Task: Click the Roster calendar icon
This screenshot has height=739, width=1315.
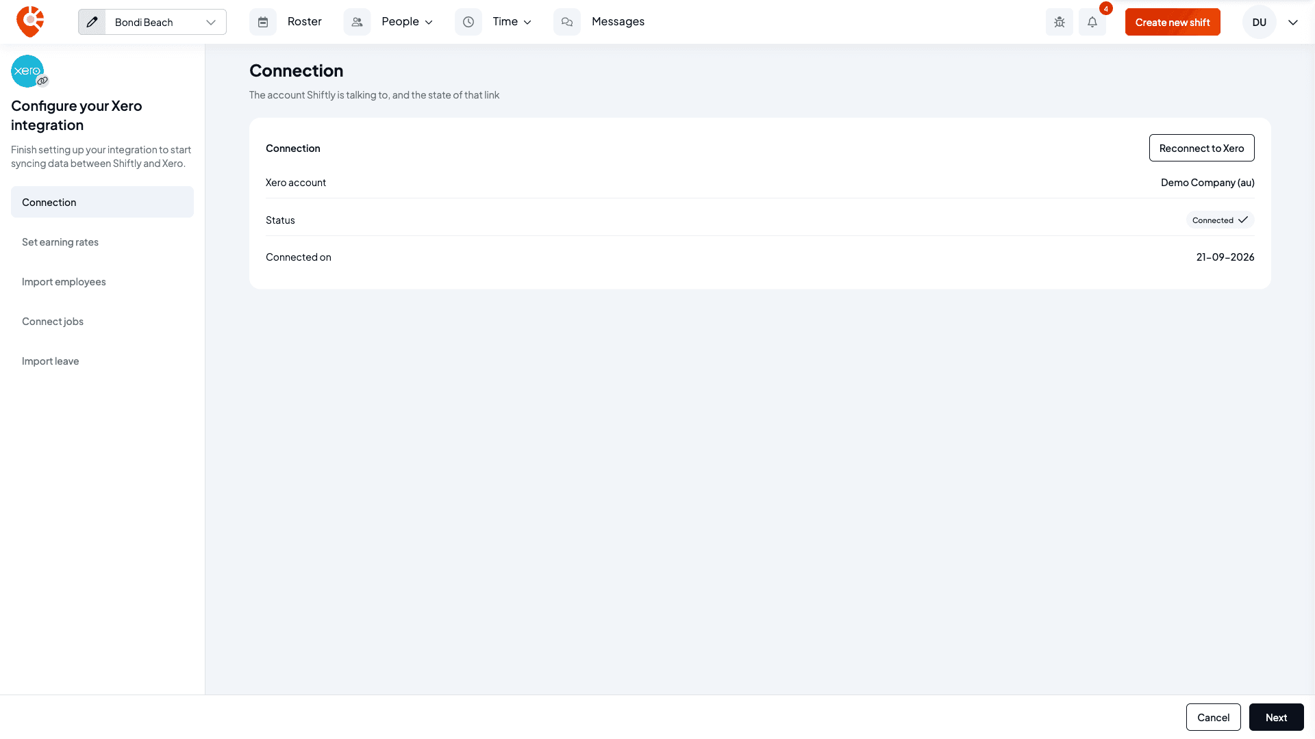Action: [263, 22]
